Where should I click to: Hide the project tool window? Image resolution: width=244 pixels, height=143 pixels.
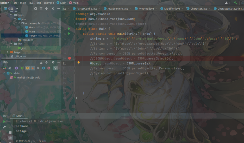pos(59,9)
